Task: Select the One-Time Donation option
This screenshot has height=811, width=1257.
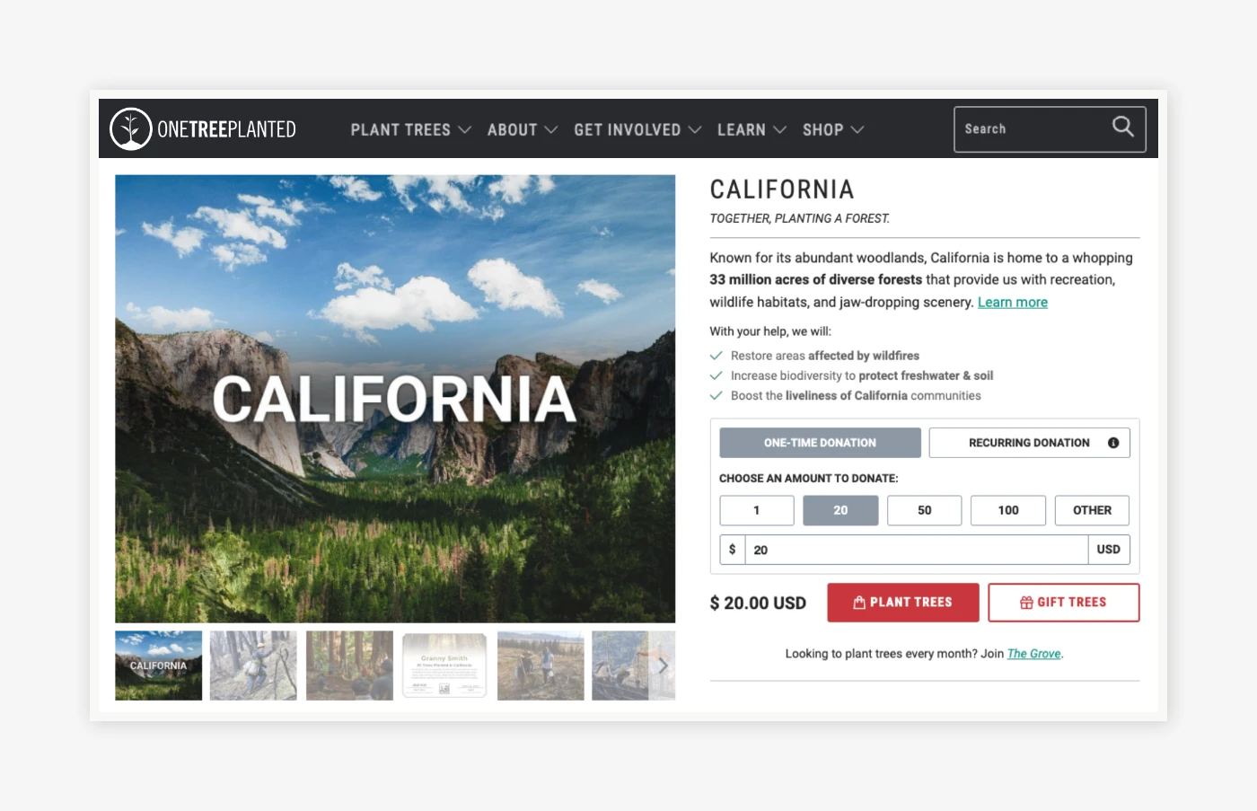Action: pyautogui.click(x=820, y=443)
